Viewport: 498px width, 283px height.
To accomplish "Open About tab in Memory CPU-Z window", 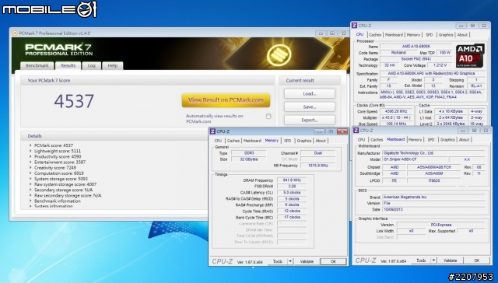I will [x=321, y=141].
